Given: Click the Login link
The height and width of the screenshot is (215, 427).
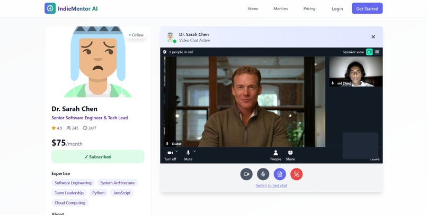Looking at the screenshot, I should pos(337,8).
